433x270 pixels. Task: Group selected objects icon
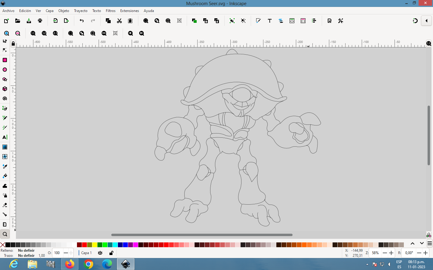(x=232, y=21)
